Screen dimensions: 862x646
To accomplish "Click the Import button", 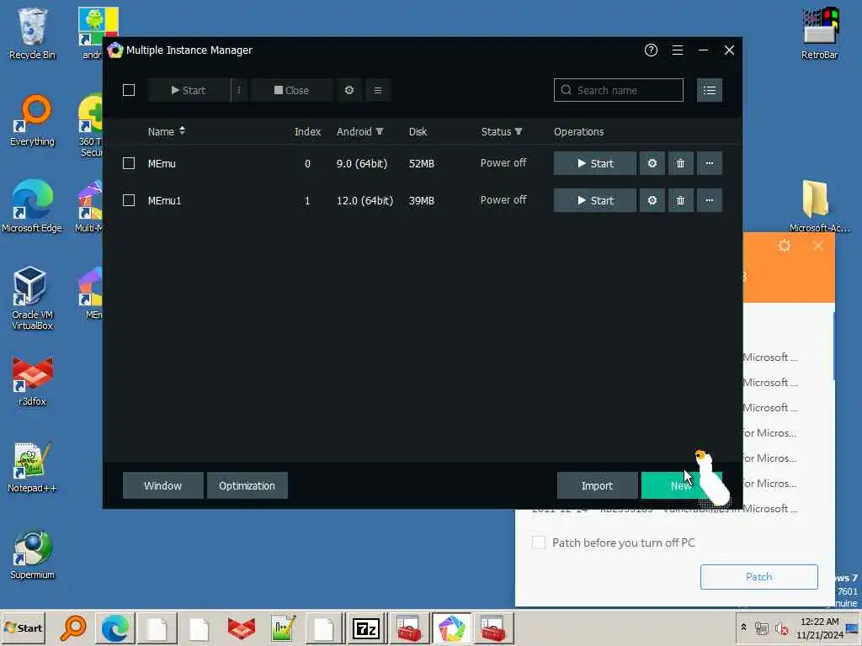I will [x=597, y=485].
